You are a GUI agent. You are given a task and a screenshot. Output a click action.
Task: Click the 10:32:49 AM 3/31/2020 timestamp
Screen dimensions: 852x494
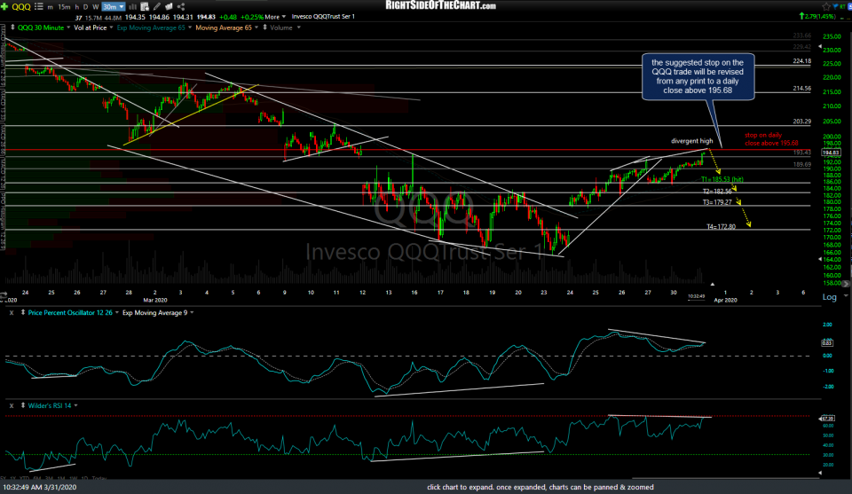pos(39,488)
